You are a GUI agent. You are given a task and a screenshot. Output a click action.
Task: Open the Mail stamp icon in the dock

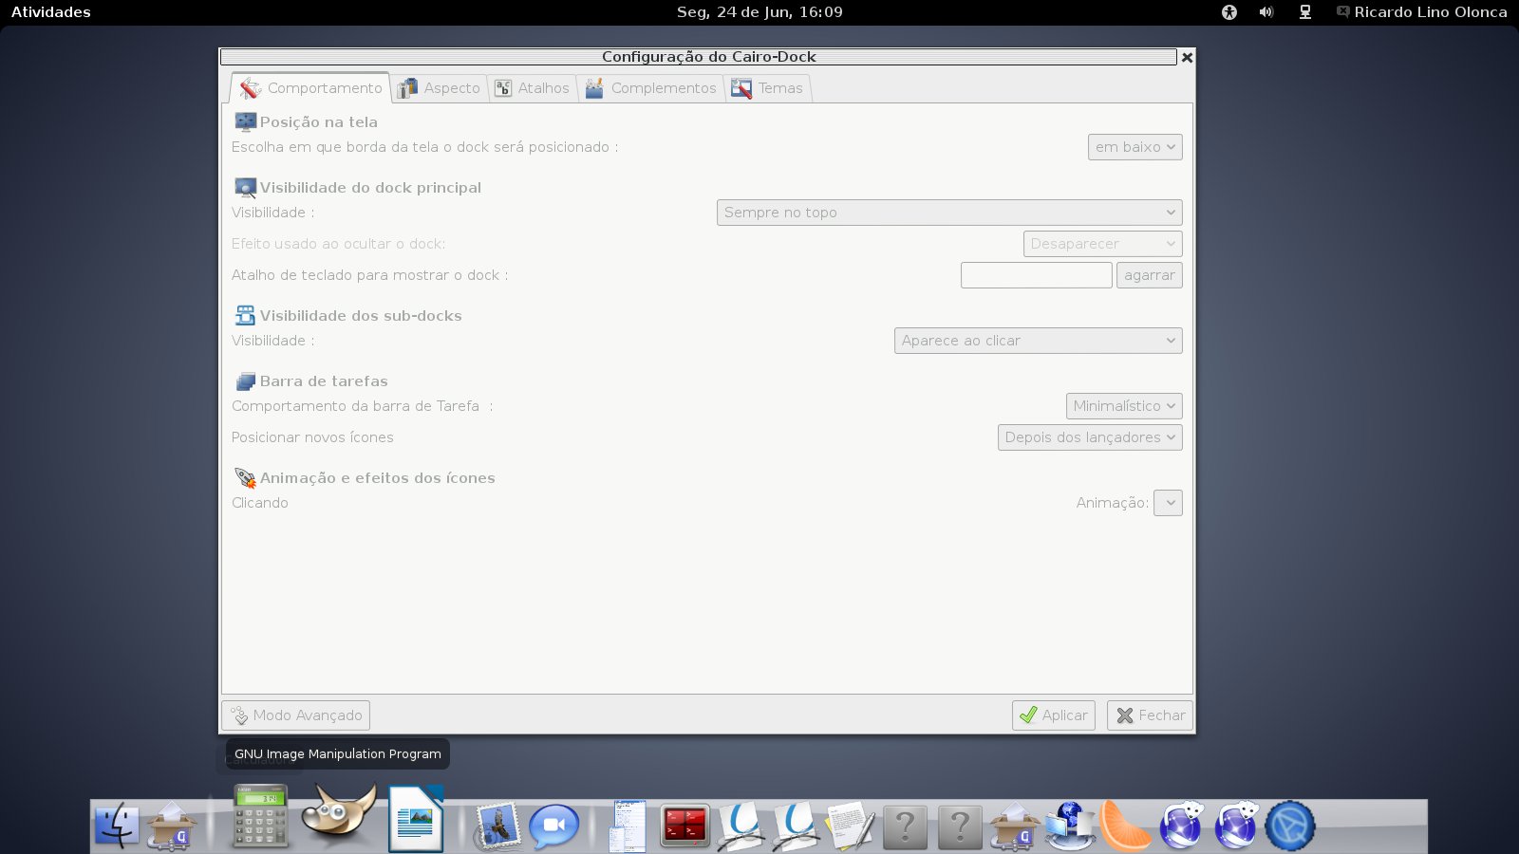click(x=497, y=826)
